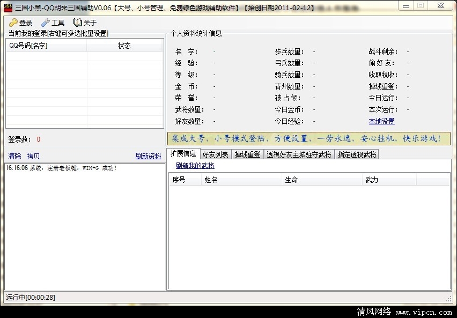The height and width of the screenshot is (318, 457).
Task: Click the key icon for 登录
Action: coord(13,23)
